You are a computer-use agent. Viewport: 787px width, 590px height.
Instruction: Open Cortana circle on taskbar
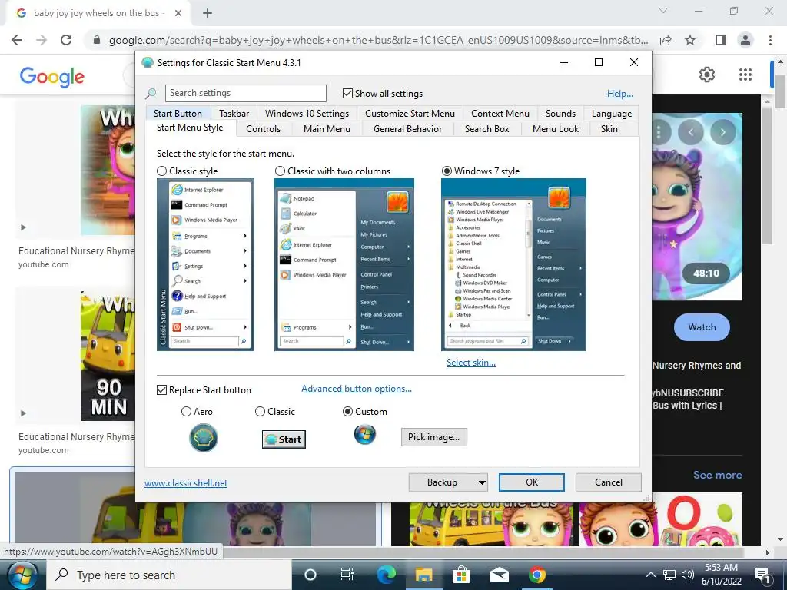coord(310,575)
